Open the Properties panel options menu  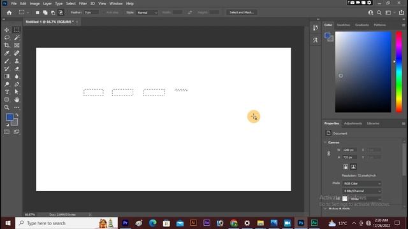point(404,123)
